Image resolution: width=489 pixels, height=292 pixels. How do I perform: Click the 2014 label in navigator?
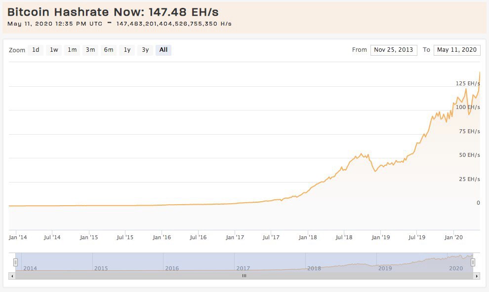coord(30,268)
